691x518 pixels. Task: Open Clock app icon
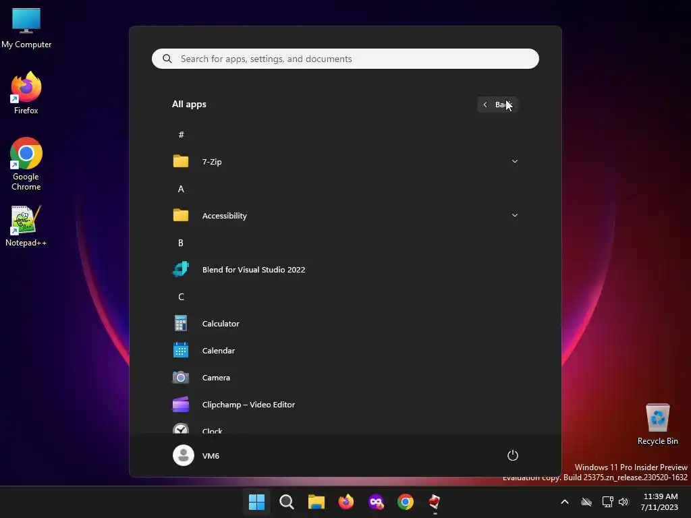[x=181, y=428]
